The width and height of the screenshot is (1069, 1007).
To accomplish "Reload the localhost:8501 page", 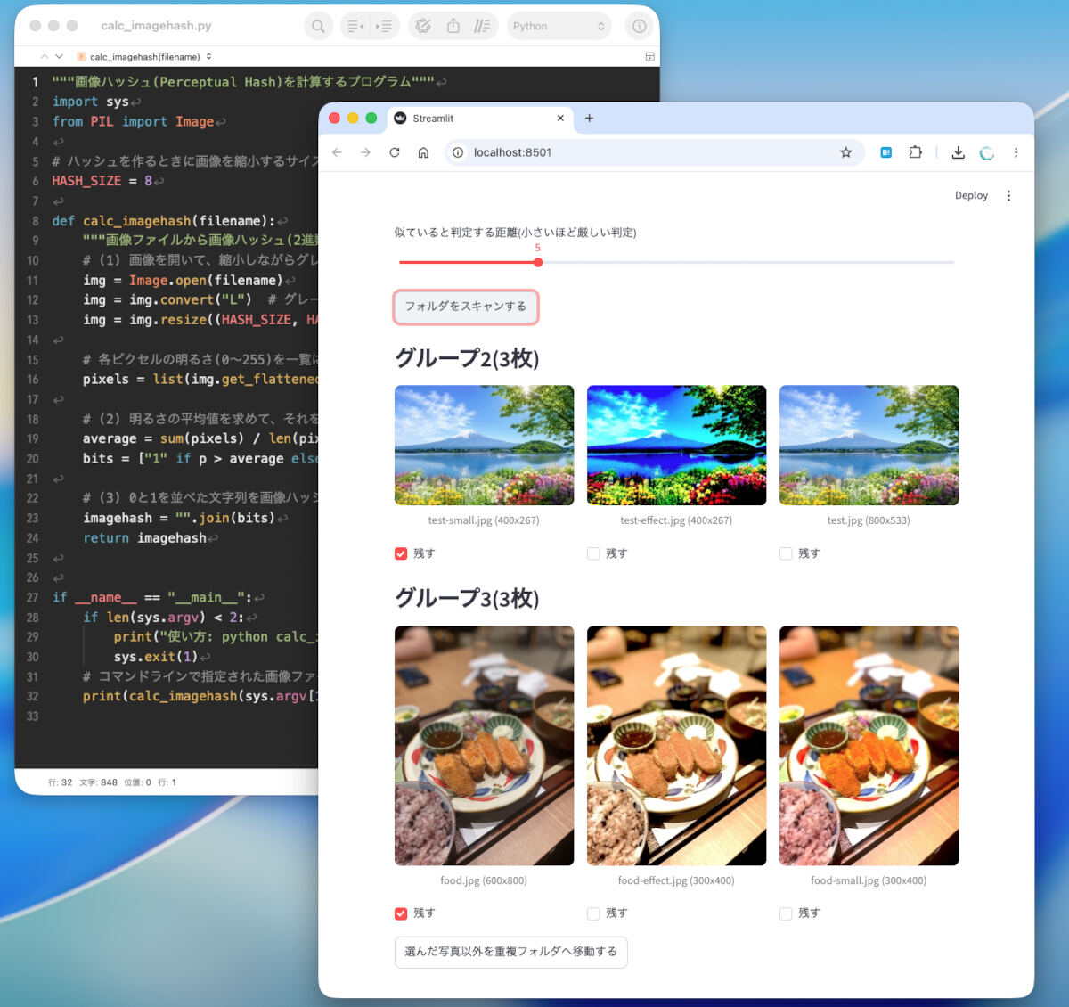I will (395, 152).
